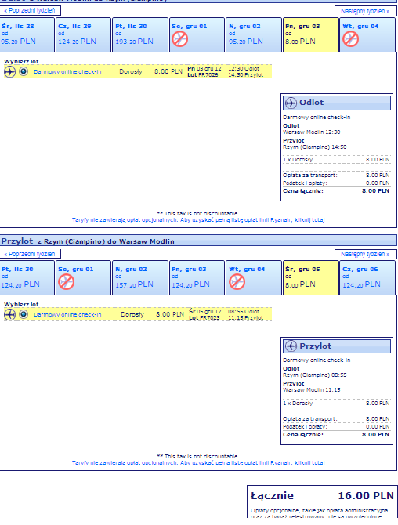Click no-flight icon on outbound Wt, gru 04
This screenshot has height=525, width=398.
pyautogui.click(x=350, y=39)
